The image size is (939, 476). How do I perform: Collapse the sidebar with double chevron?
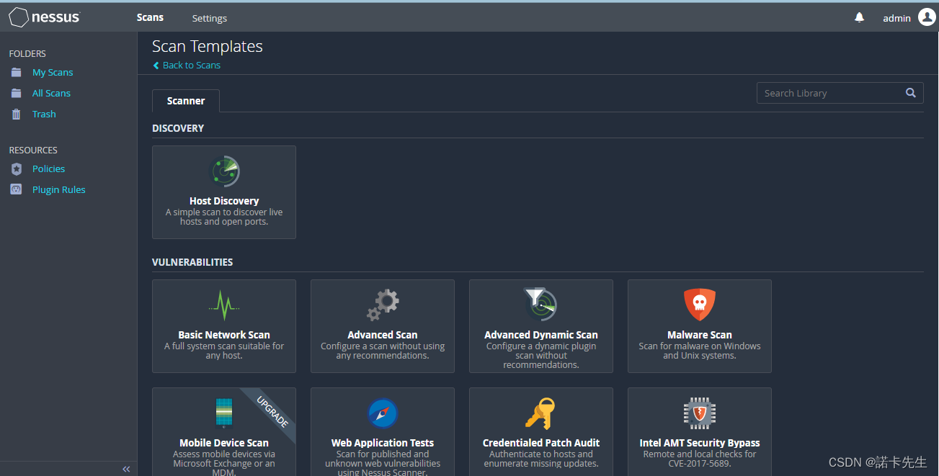point(126,469)
